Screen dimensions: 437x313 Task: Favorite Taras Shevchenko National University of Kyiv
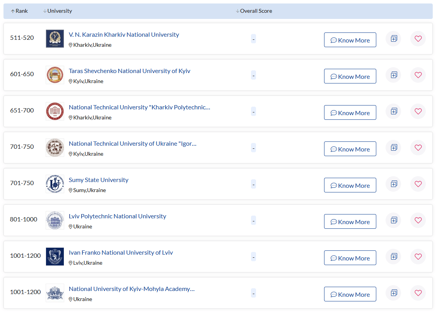pos(418,75)
